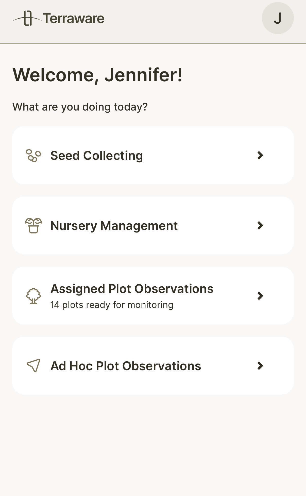
Task: Tap the Assigned Plot Observations chevron arrow
Action: [x=260, y=296]
